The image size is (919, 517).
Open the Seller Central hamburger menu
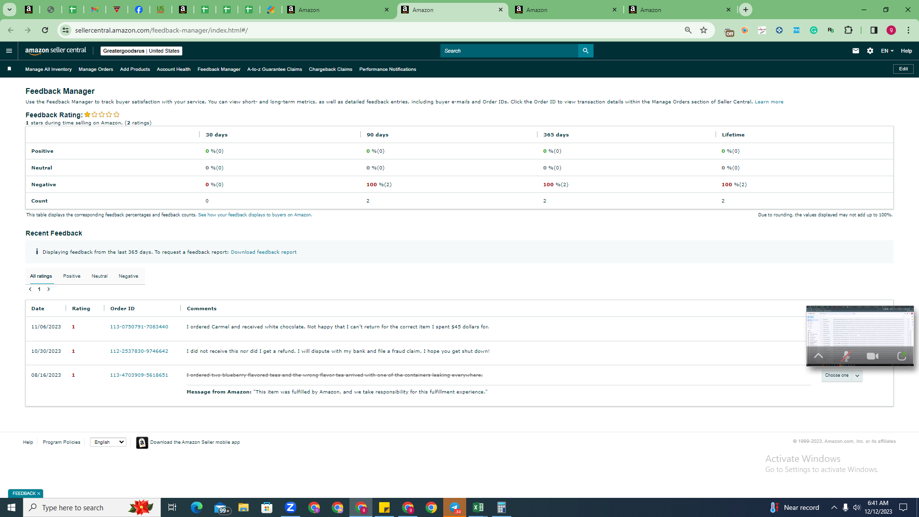point(9,51)
